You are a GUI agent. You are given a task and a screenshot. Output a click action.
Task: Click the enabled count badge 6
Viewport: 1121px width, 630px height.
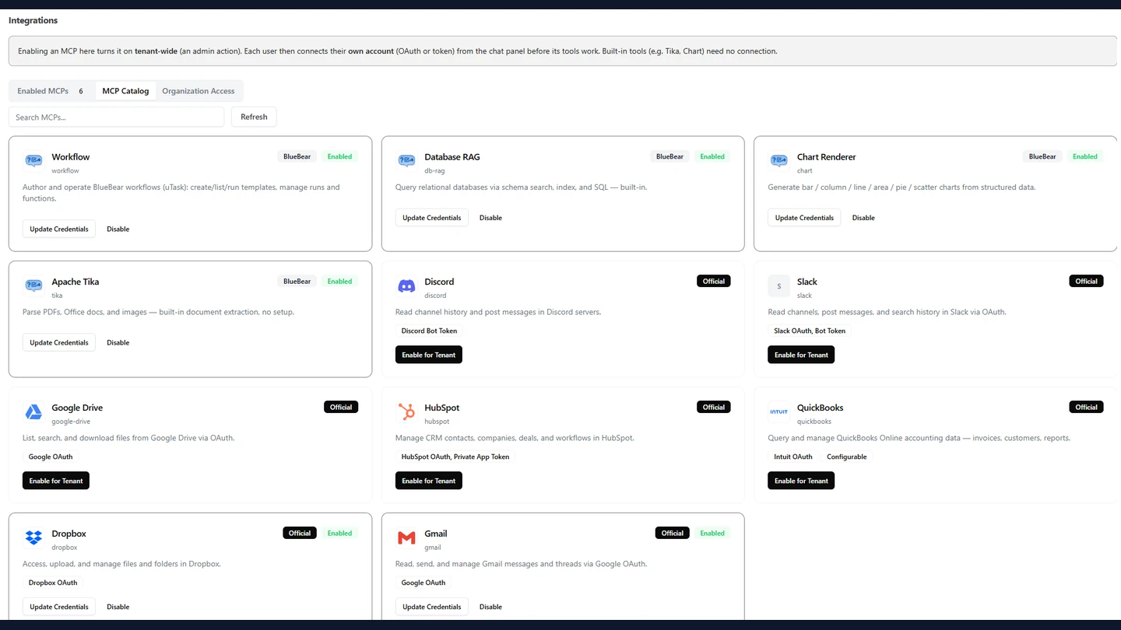tap(81, 91)
